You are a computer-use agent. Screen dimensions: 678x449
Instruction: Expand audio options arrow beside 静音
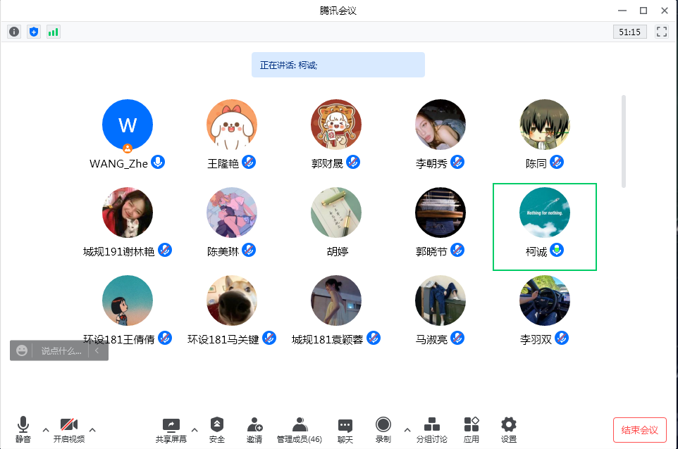click(46, 429)
